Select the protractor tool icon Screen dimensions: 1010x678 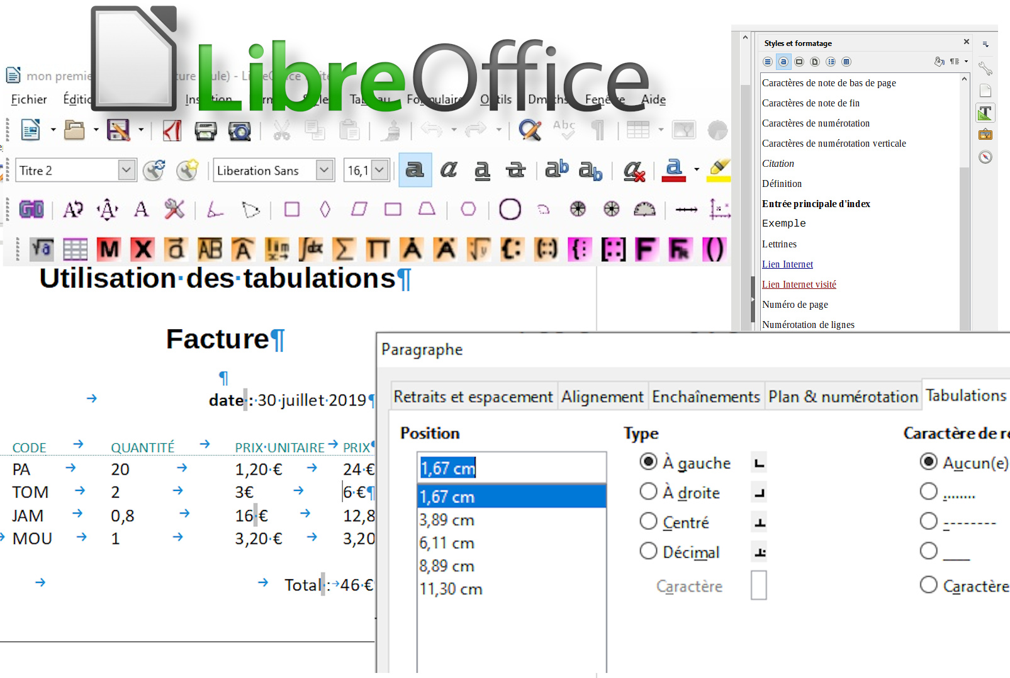[644, 209]
